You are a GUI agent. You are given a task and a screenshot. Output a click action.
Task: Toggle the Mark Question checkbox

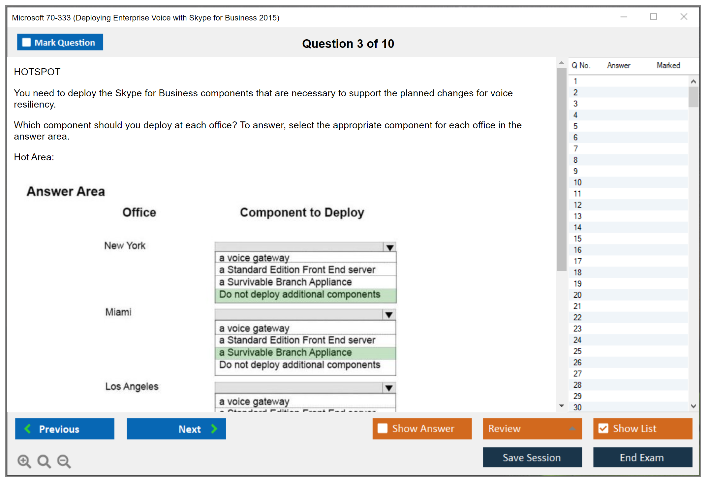coord(26,43)
